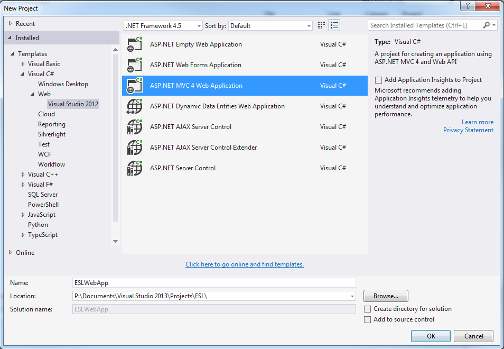Click the tree scrollbar up arrow
Image resolution: width=504 pixels, height=349 pixels.
pyautogui.click(x=115, y=50)
